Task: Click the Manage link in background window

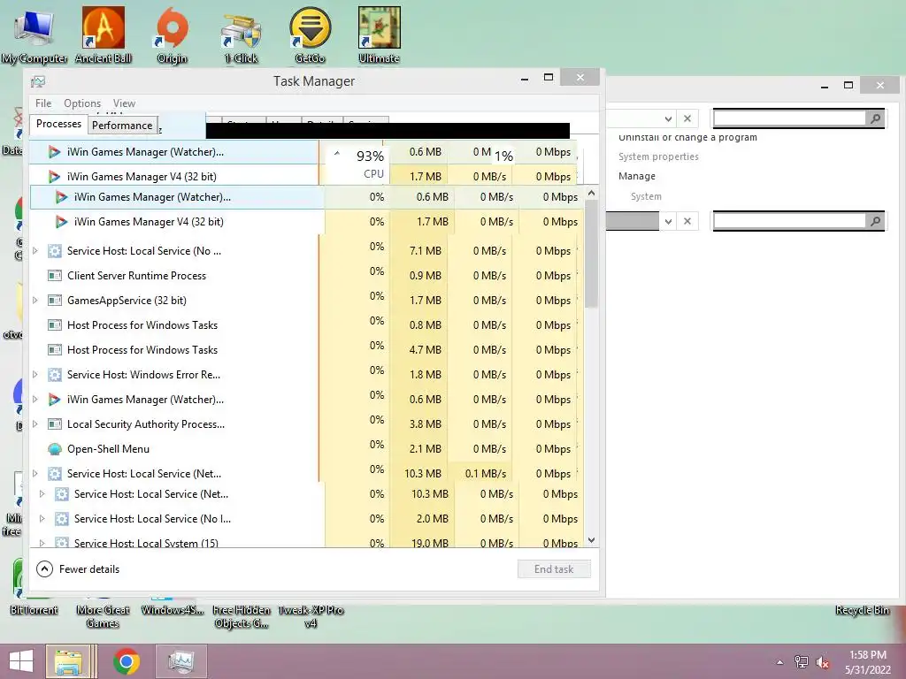Action: pyautogui.click(x=637, y=176)
